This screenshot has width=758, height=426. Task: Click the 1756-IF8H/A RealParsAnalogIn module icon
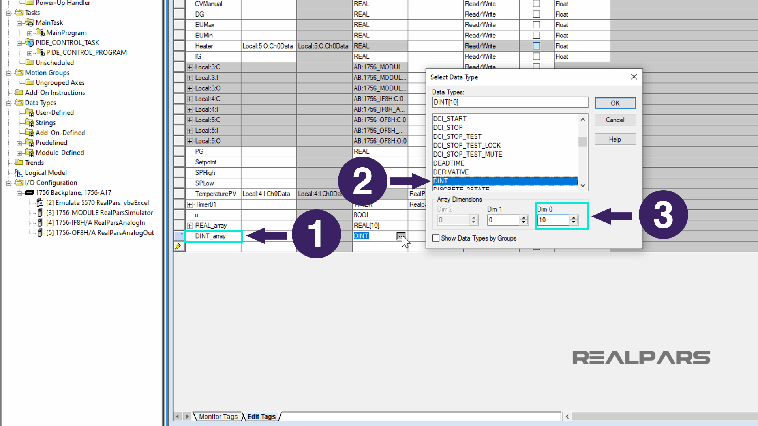40,222
